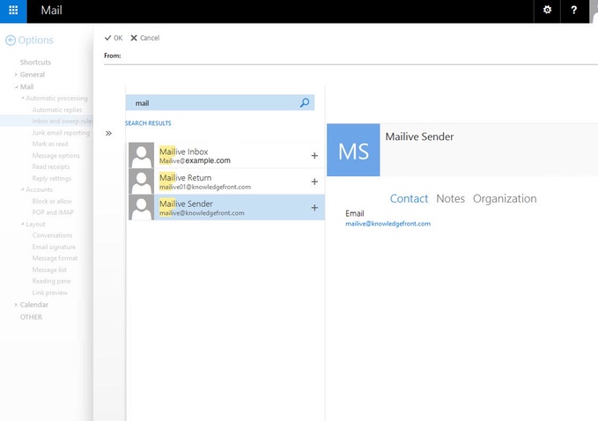Image resolution: width=598 pixels, height=421 pixels.
Task: Add Mailive Return with plus icon
Action: click(x=314, y=181)
